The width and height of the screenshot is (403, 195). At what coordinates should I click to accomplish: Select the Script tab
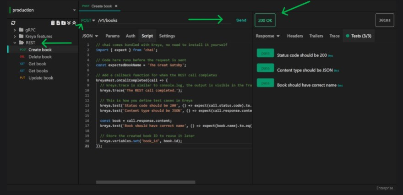(147, 36)
